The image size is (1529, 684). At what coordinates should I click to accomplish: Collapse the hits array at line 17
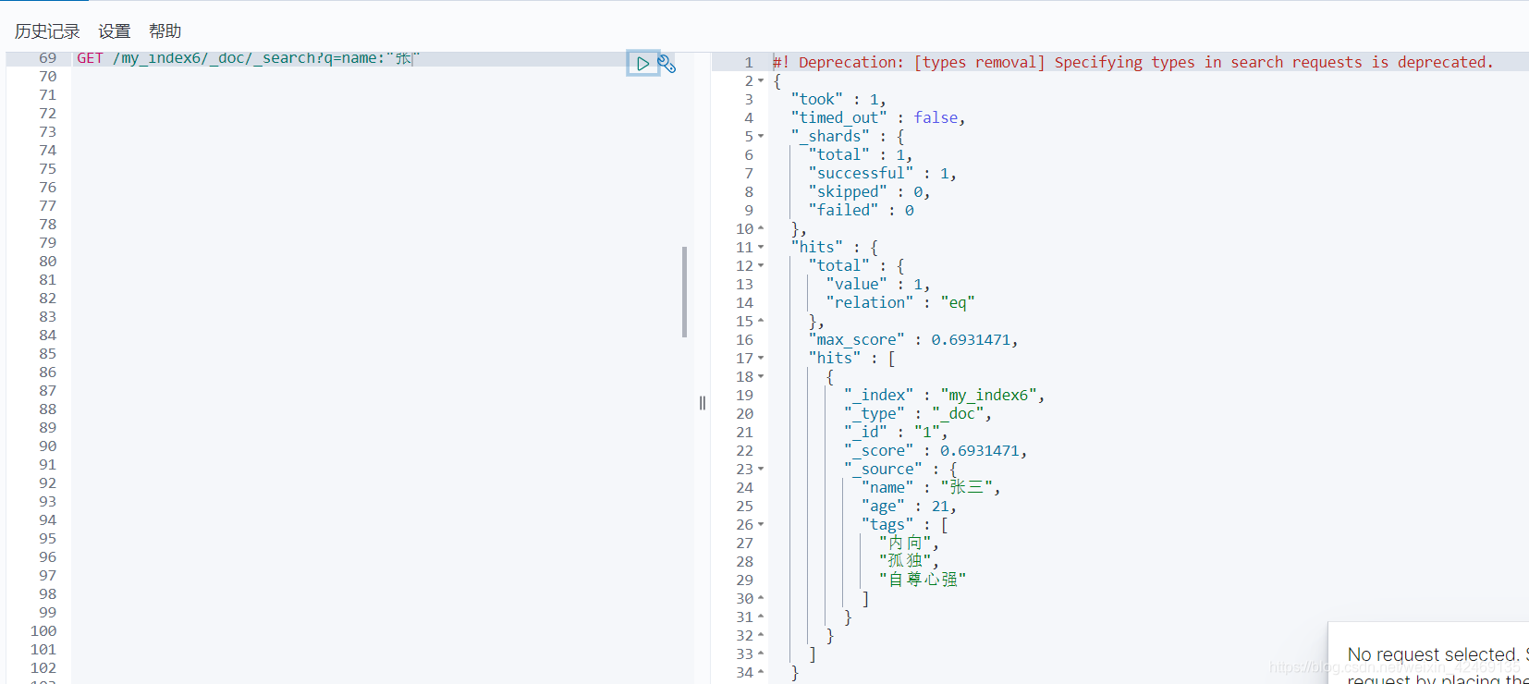pos(761,358)
